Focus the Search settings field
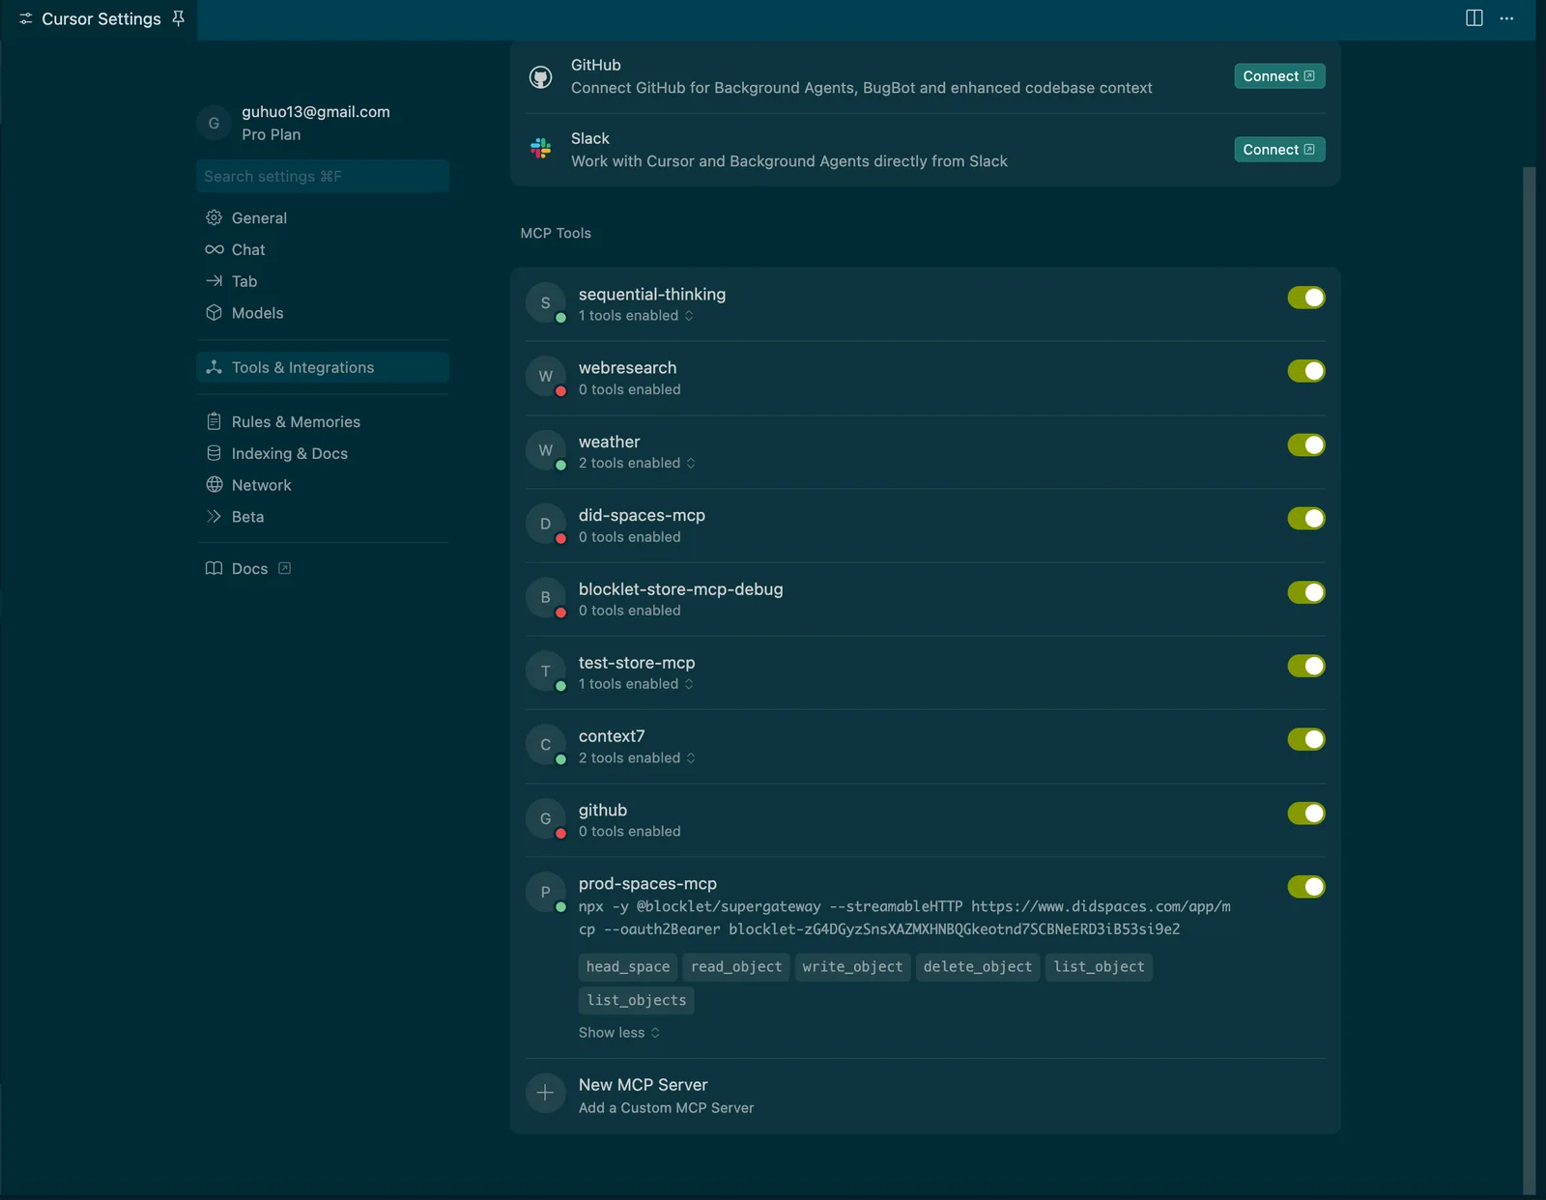Viewport: 1546px width, 1200px height. coord(323,176)
